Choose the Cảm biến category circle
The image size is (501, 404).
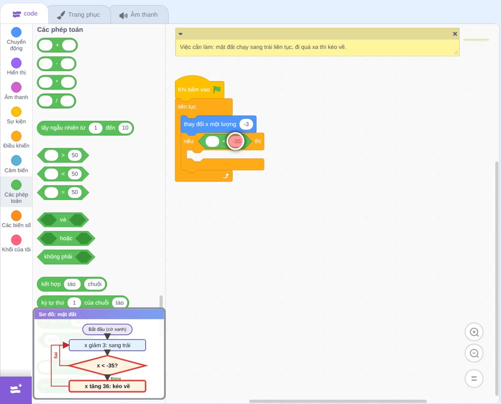point(17,160)
